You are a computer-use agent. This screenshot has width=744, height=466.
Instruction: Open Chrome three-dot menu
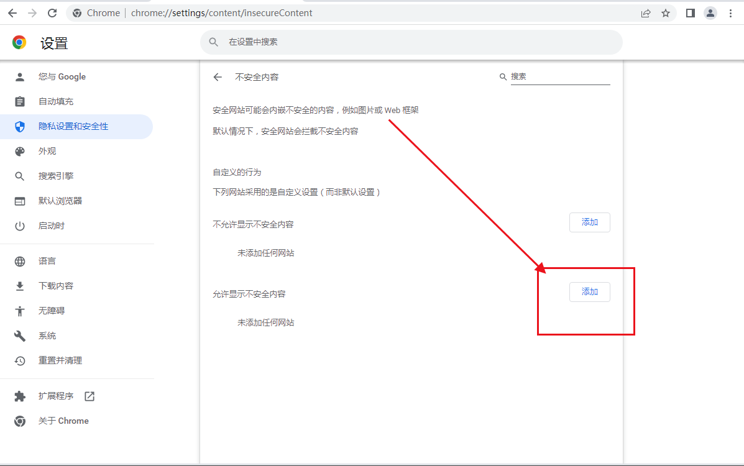pos(731,13)
